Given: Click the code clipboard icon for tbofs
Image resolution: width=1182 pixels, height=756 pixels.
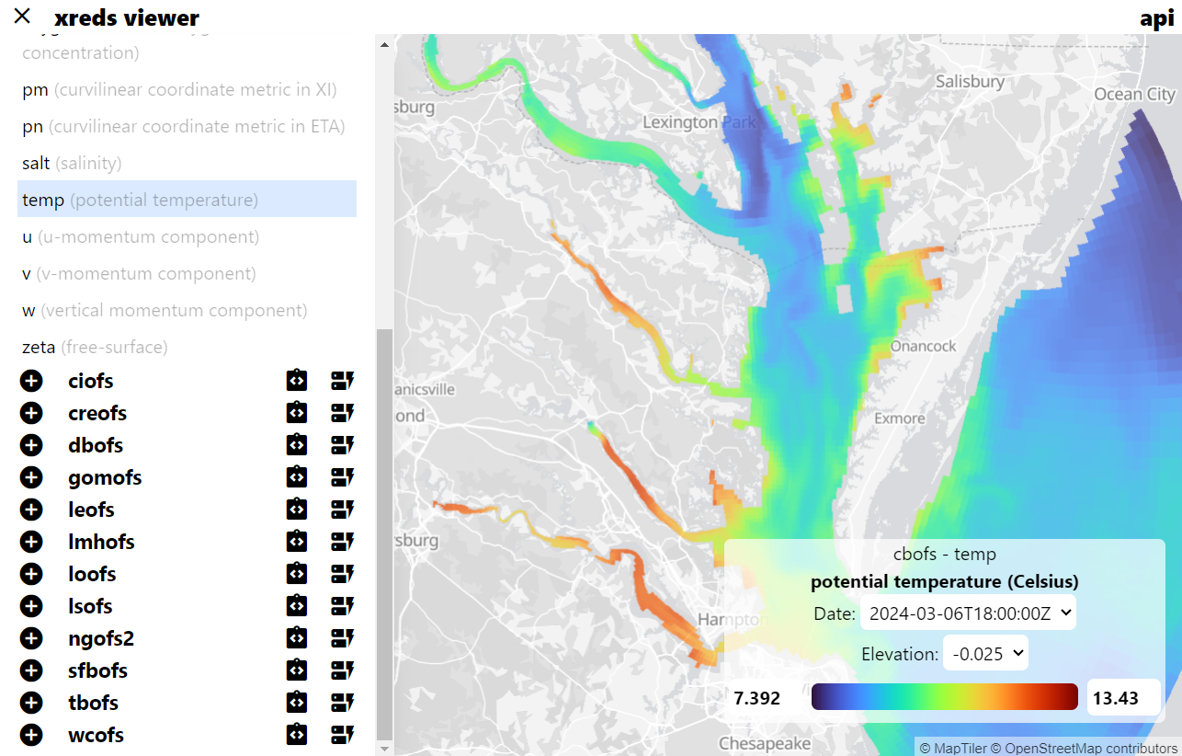Looking at the screenshot, I should (296, 703).
